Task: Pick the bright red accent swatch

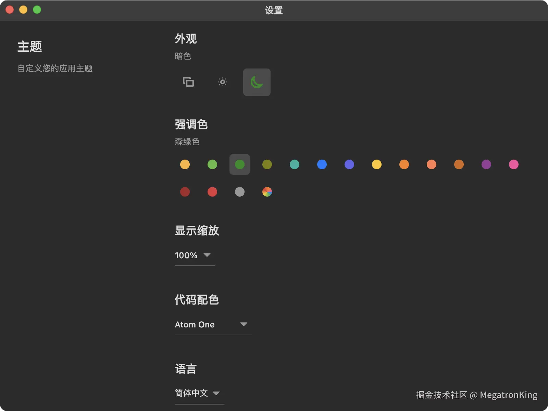Action: [x=212, y=192]
